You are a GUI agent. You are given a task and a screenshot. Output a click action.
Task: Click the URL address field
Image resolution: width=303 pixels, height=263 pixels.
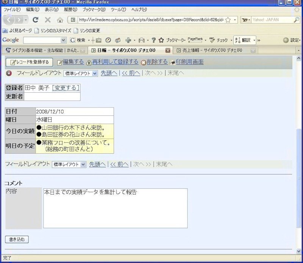(x=151, y=20)
